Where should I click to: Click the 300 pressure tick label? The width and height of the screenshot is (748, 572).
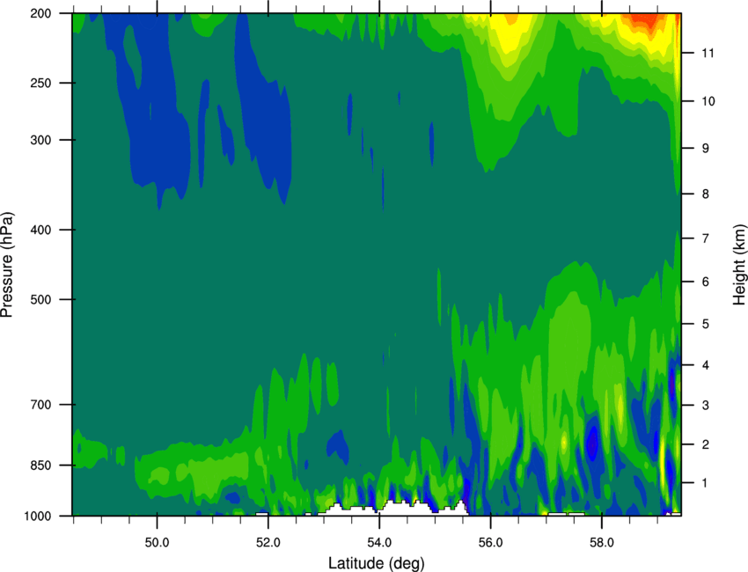[x=41, y=140]
